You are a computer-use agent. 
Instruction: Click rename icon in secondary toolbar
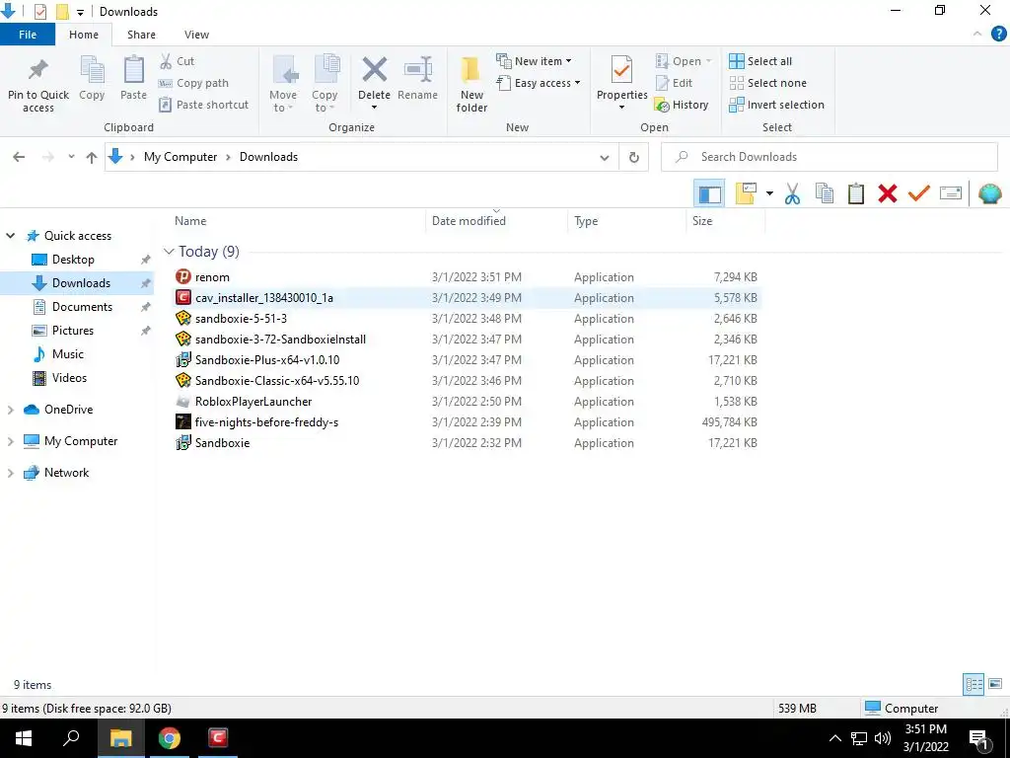point(951,193)
